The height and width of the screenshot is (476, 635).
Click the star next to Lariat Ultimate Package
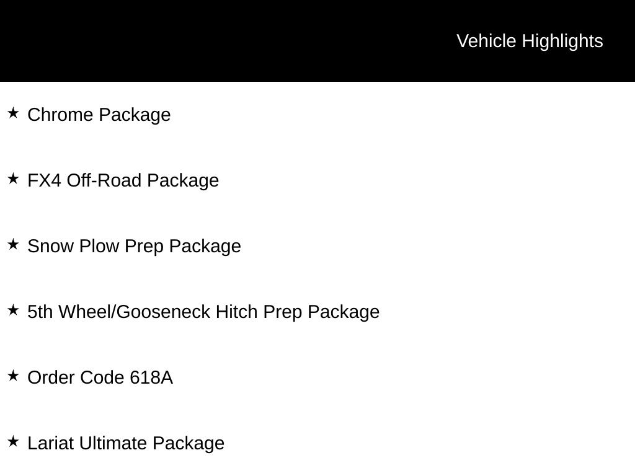click(13, 441)
